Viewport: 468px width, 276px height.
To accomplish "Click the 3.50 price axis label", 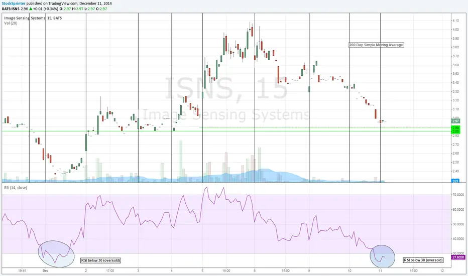I will 456,74.
